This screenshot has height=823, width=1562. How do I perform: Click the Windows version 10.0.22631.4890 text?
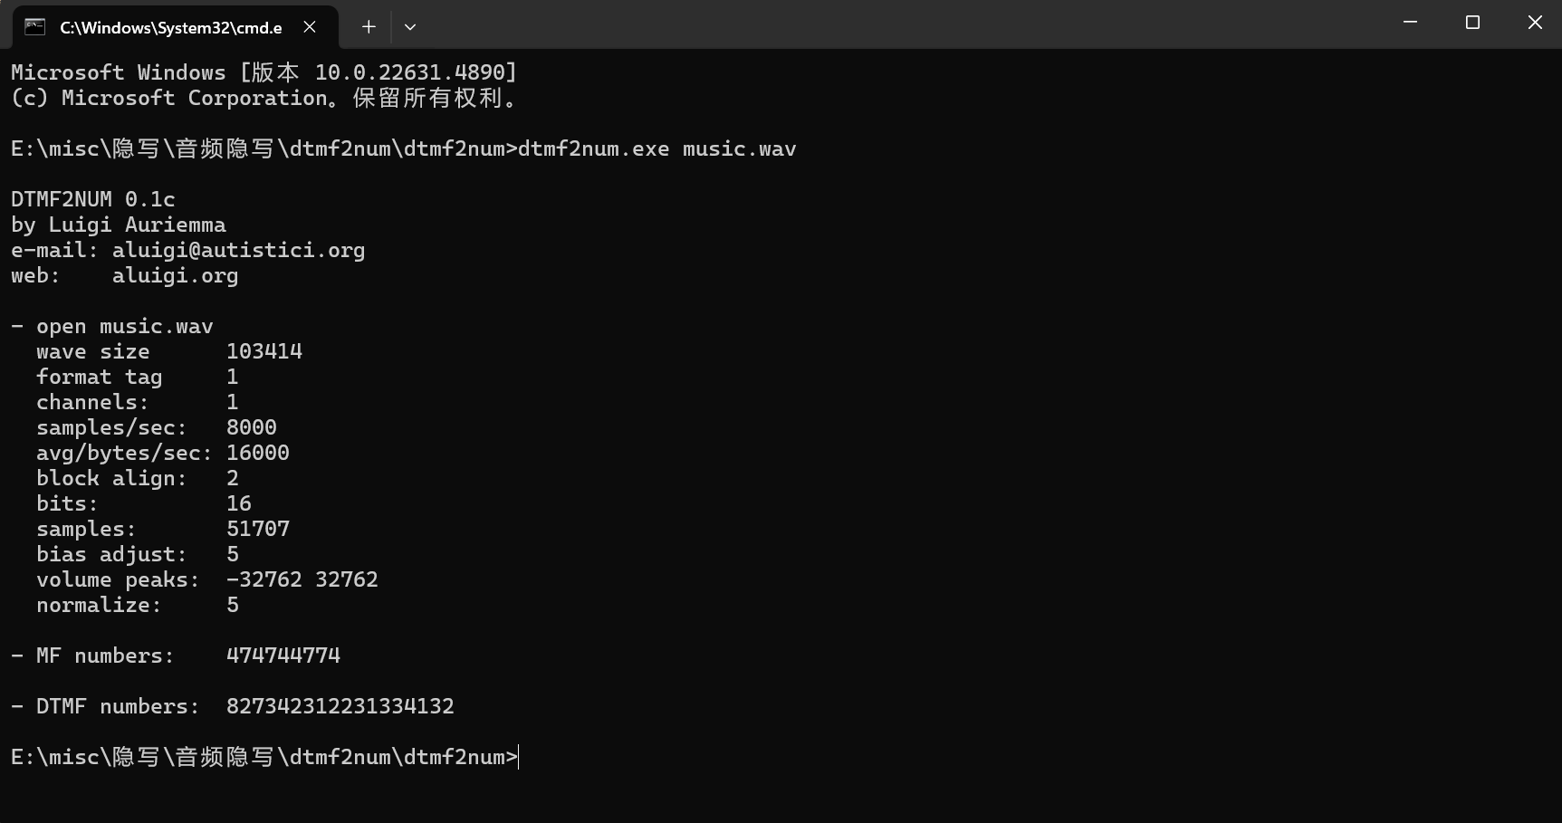point(410,72)
